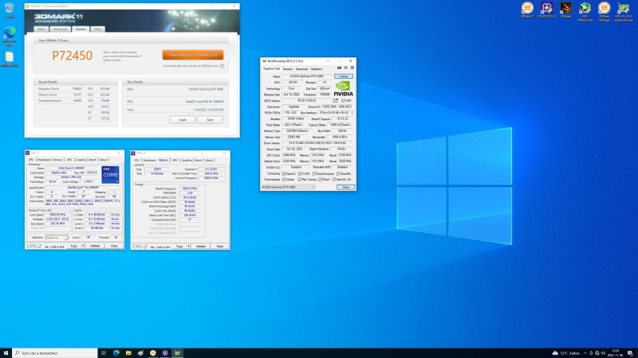Click the Task View taskbar icon
638x358 pixels.
tap(104, 353)
